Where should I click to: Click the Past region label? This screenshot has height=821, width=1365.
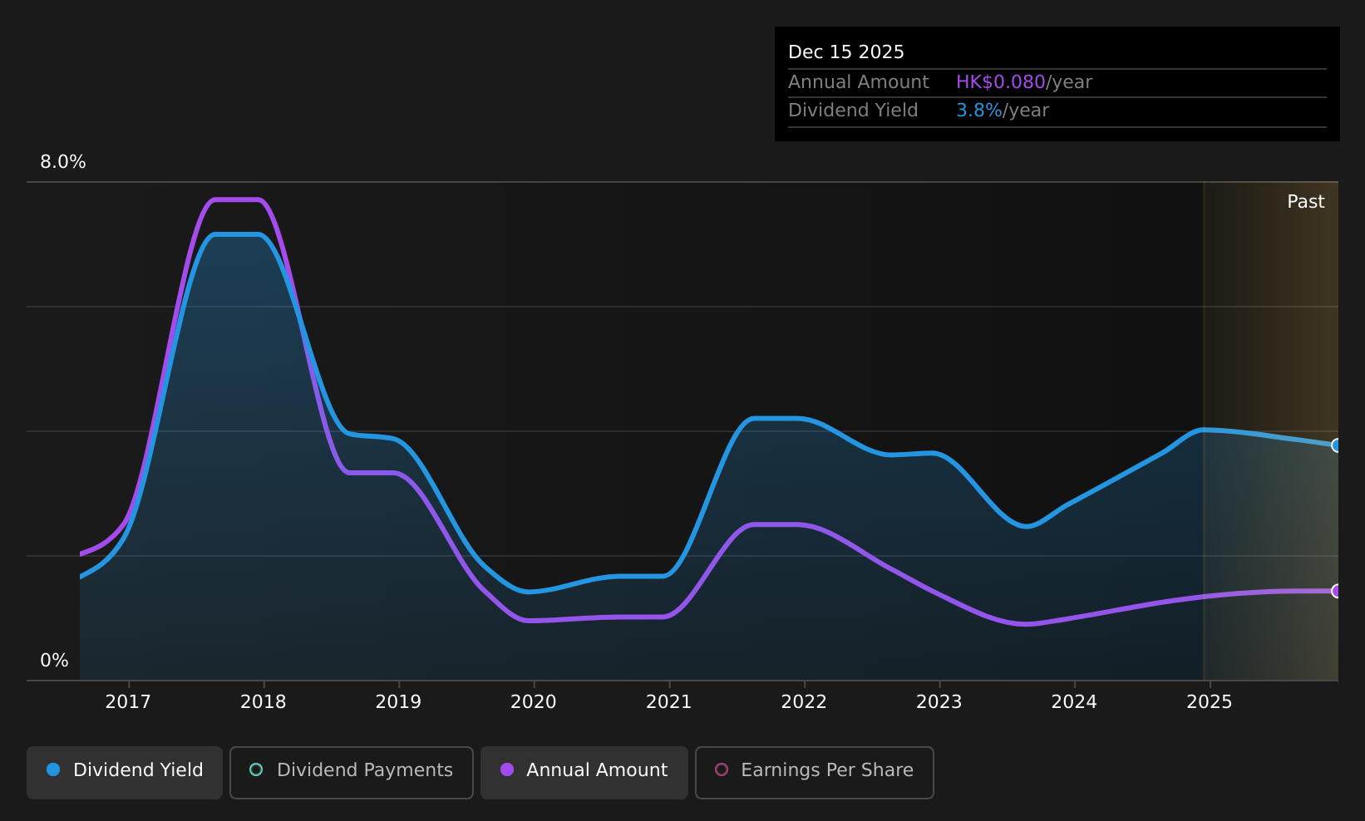coord(1306,202)
